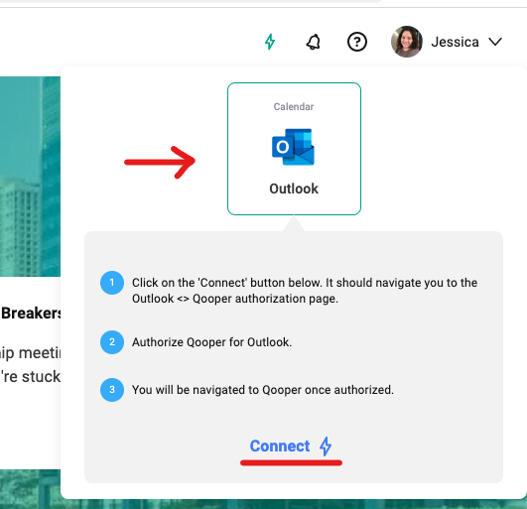Click the Jessica user name
Viewport: 527px width, 509px height.
[456, 42]
